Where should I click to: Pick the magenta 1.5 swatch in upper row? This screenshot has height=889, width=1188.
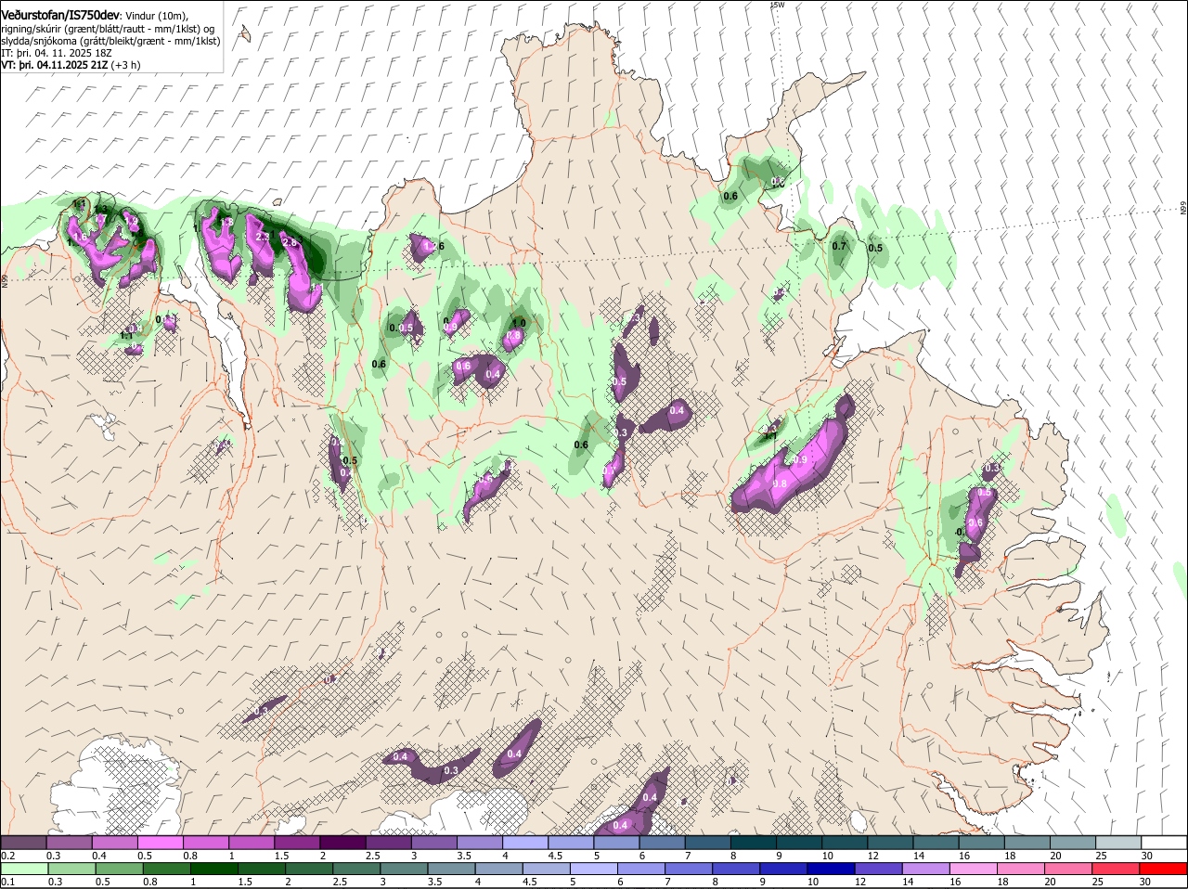pyautogui.click(x=297, y=843)
